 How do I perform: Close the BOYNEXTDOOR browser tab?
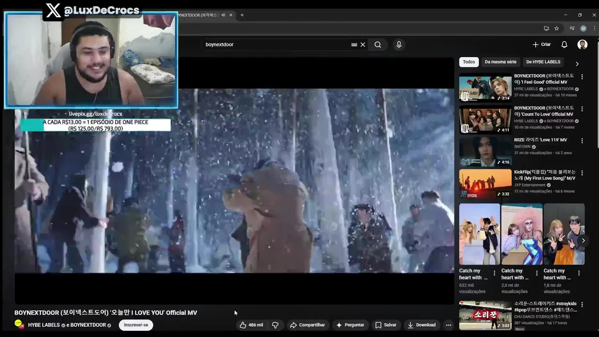231,15
